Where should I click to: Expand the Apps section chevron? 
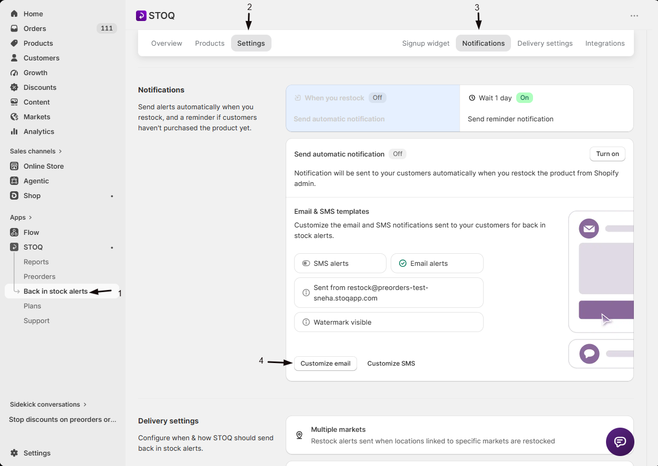point(30,218)
